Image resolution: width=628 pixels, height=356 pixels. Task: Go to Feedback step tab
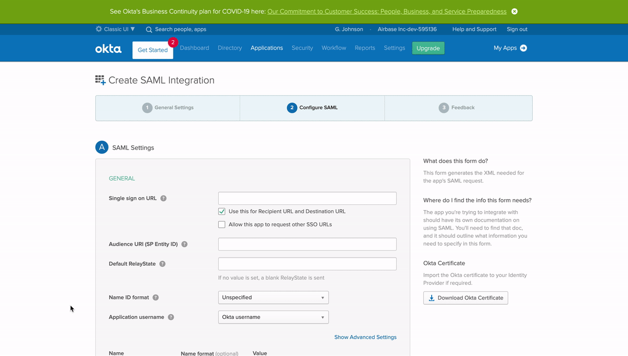coord(458,108)
